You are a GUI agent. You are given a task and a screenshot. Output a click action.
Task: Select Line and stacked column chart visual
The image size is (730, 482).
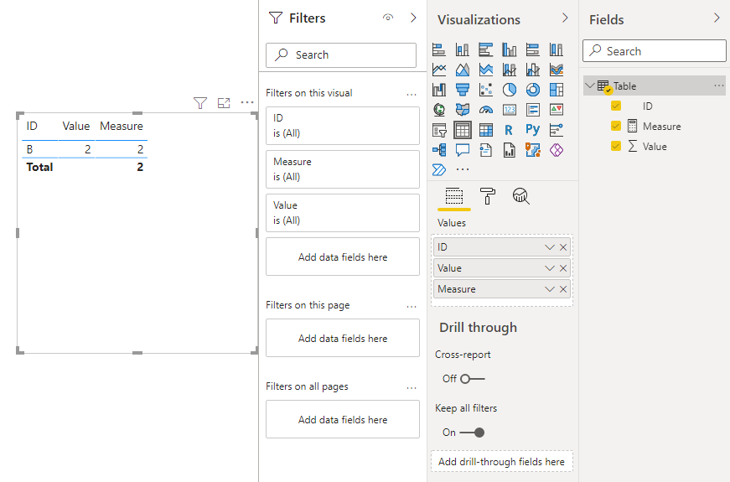click(510, 70)
